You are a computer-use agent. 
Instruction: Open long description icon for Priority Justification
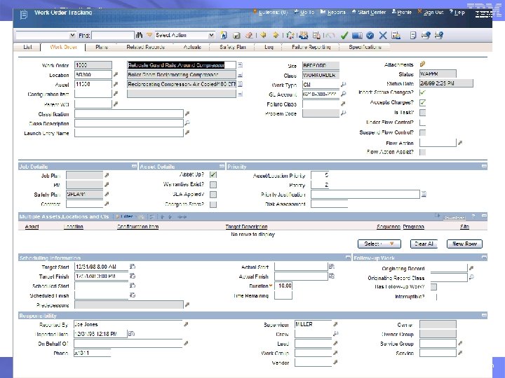424,194
